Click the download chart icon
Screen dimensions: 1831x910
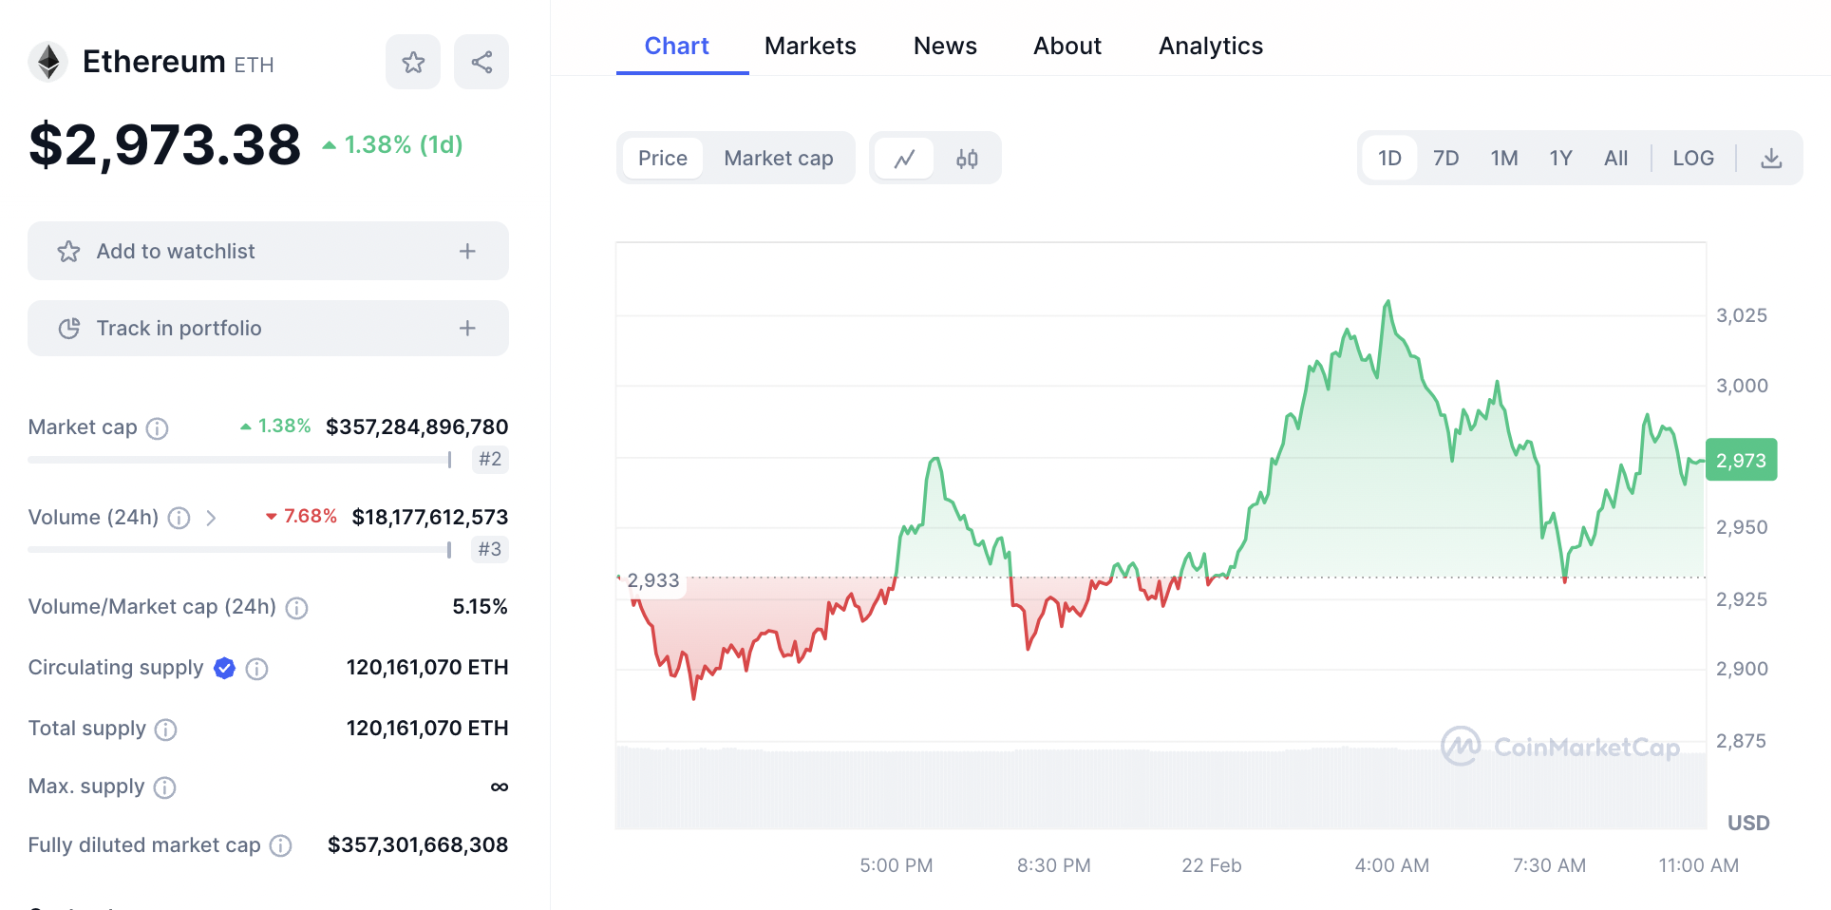pyautogui.click(x=1771, y=159)
